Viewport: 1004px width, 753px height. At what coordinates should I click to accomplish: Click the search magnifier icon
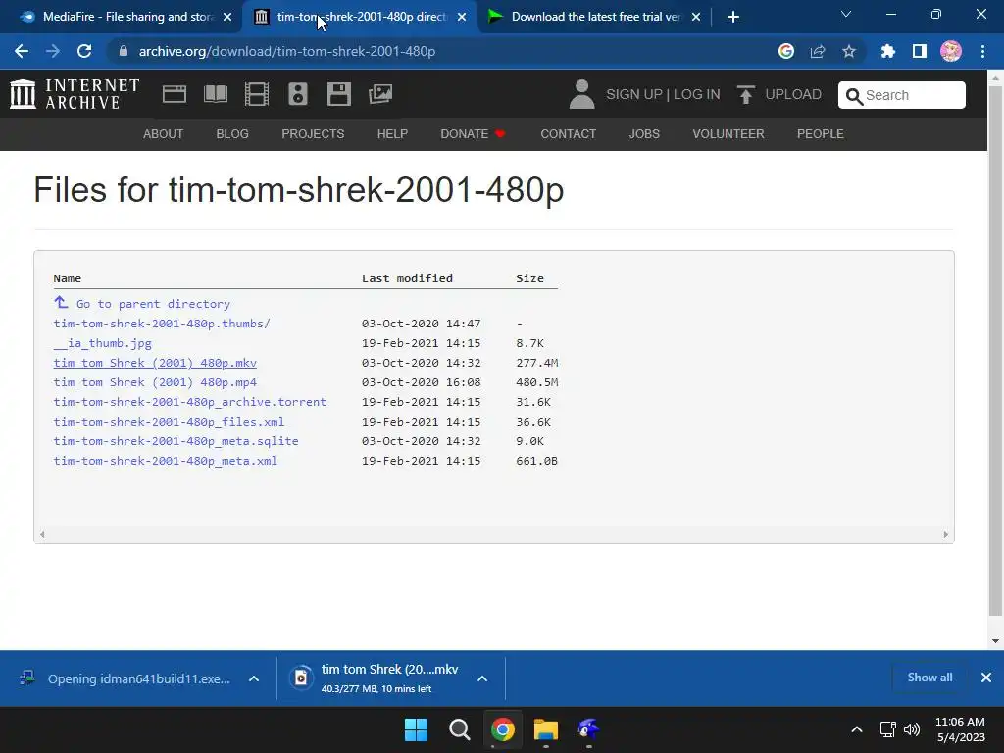pyautogui.click(x=854, y=96)
